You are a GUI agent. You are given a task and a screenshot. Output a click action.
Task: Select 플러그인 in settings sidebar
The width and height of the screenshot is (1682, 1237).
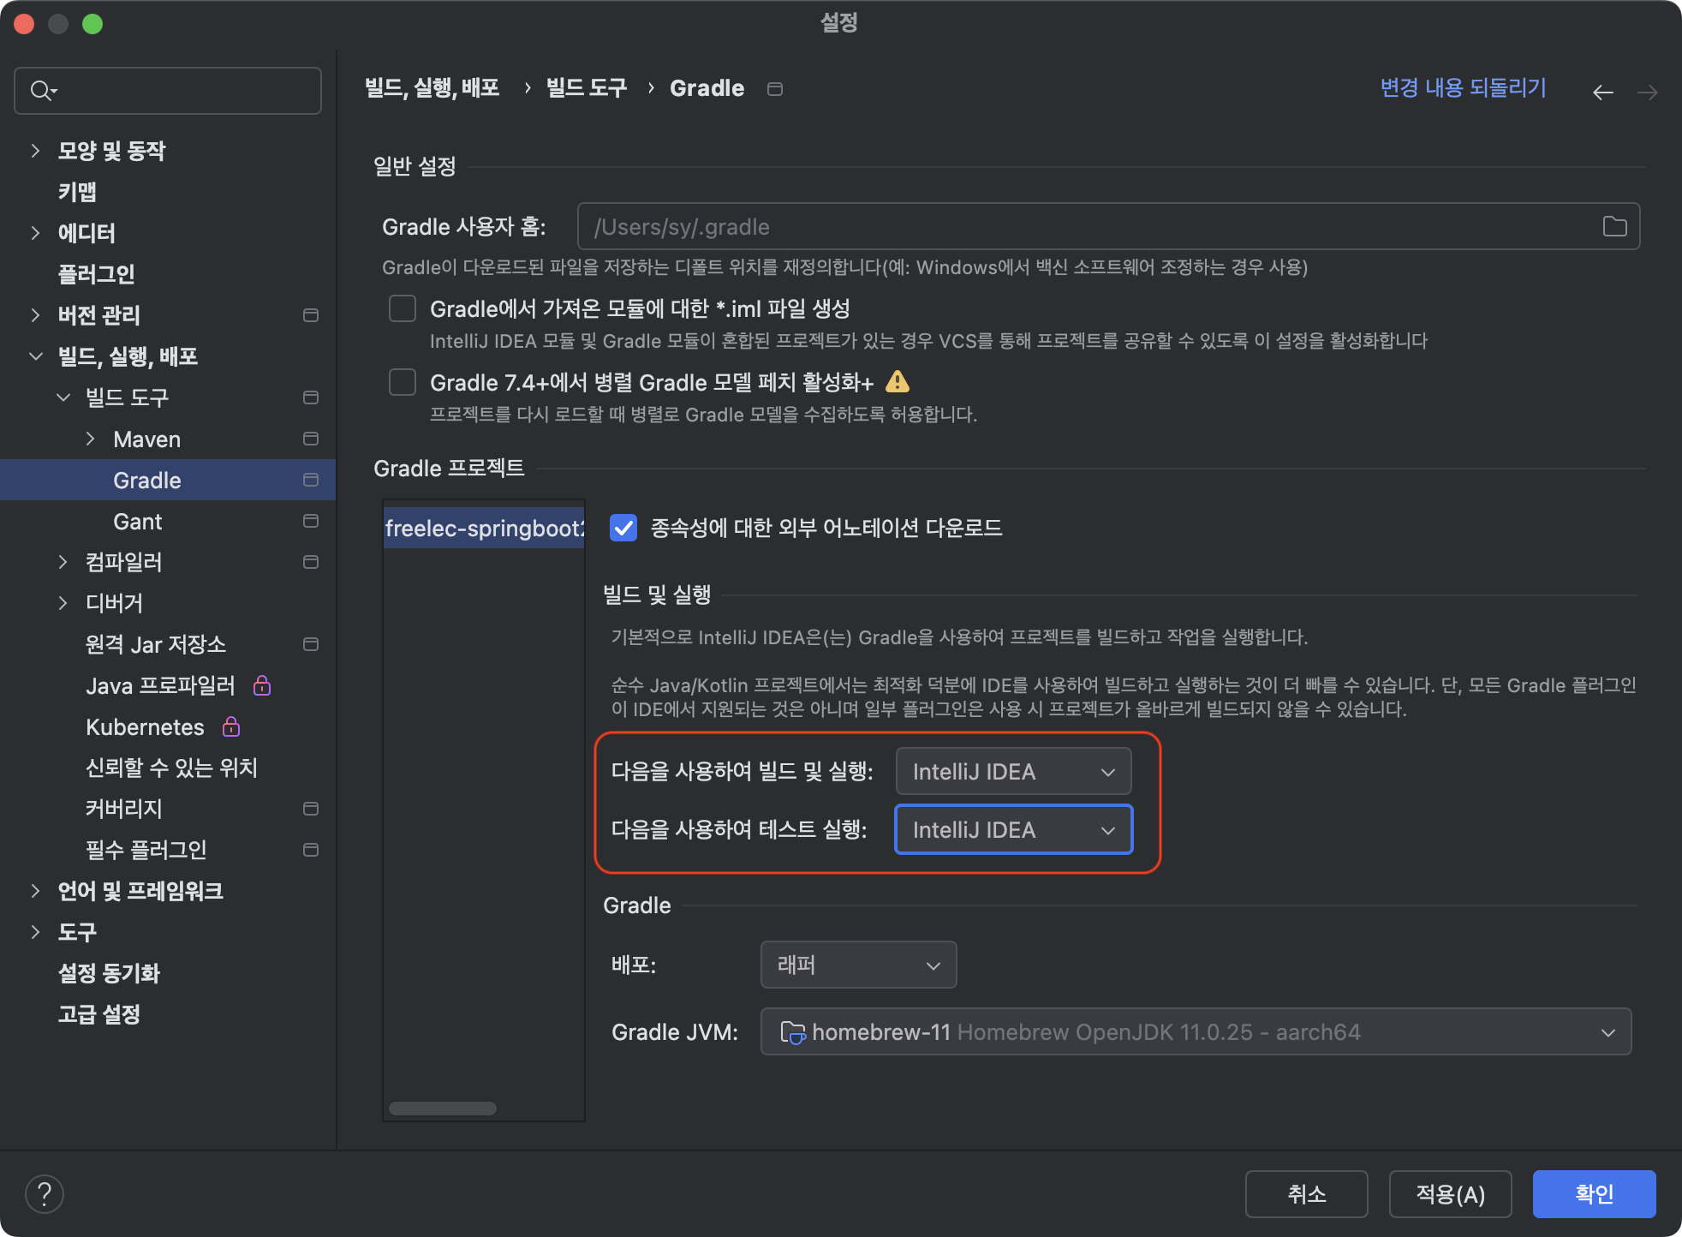[x=96, y=274]
